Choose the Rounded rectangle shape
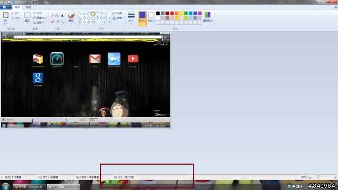The height and width of the screenshot is (190, 338). [x=97, y=14]
